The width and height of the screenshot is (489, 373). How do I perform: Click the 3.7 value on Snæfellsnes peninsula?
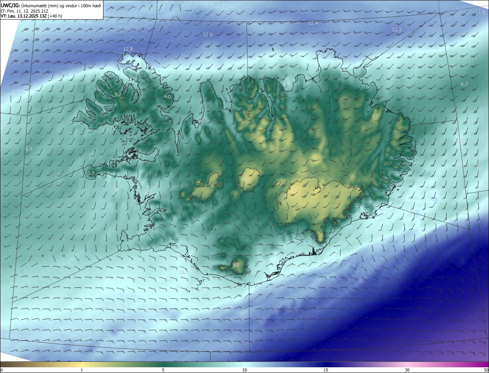pyautogui.click(x=91, y=174)
